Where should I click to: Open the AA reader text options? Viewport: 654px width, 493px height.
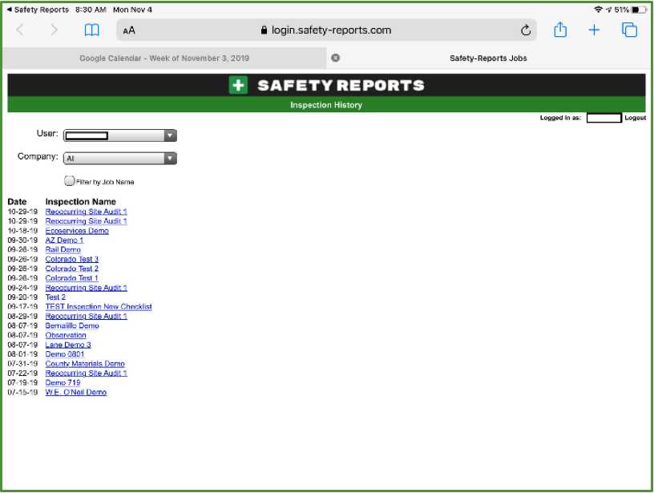coord(129,30)
